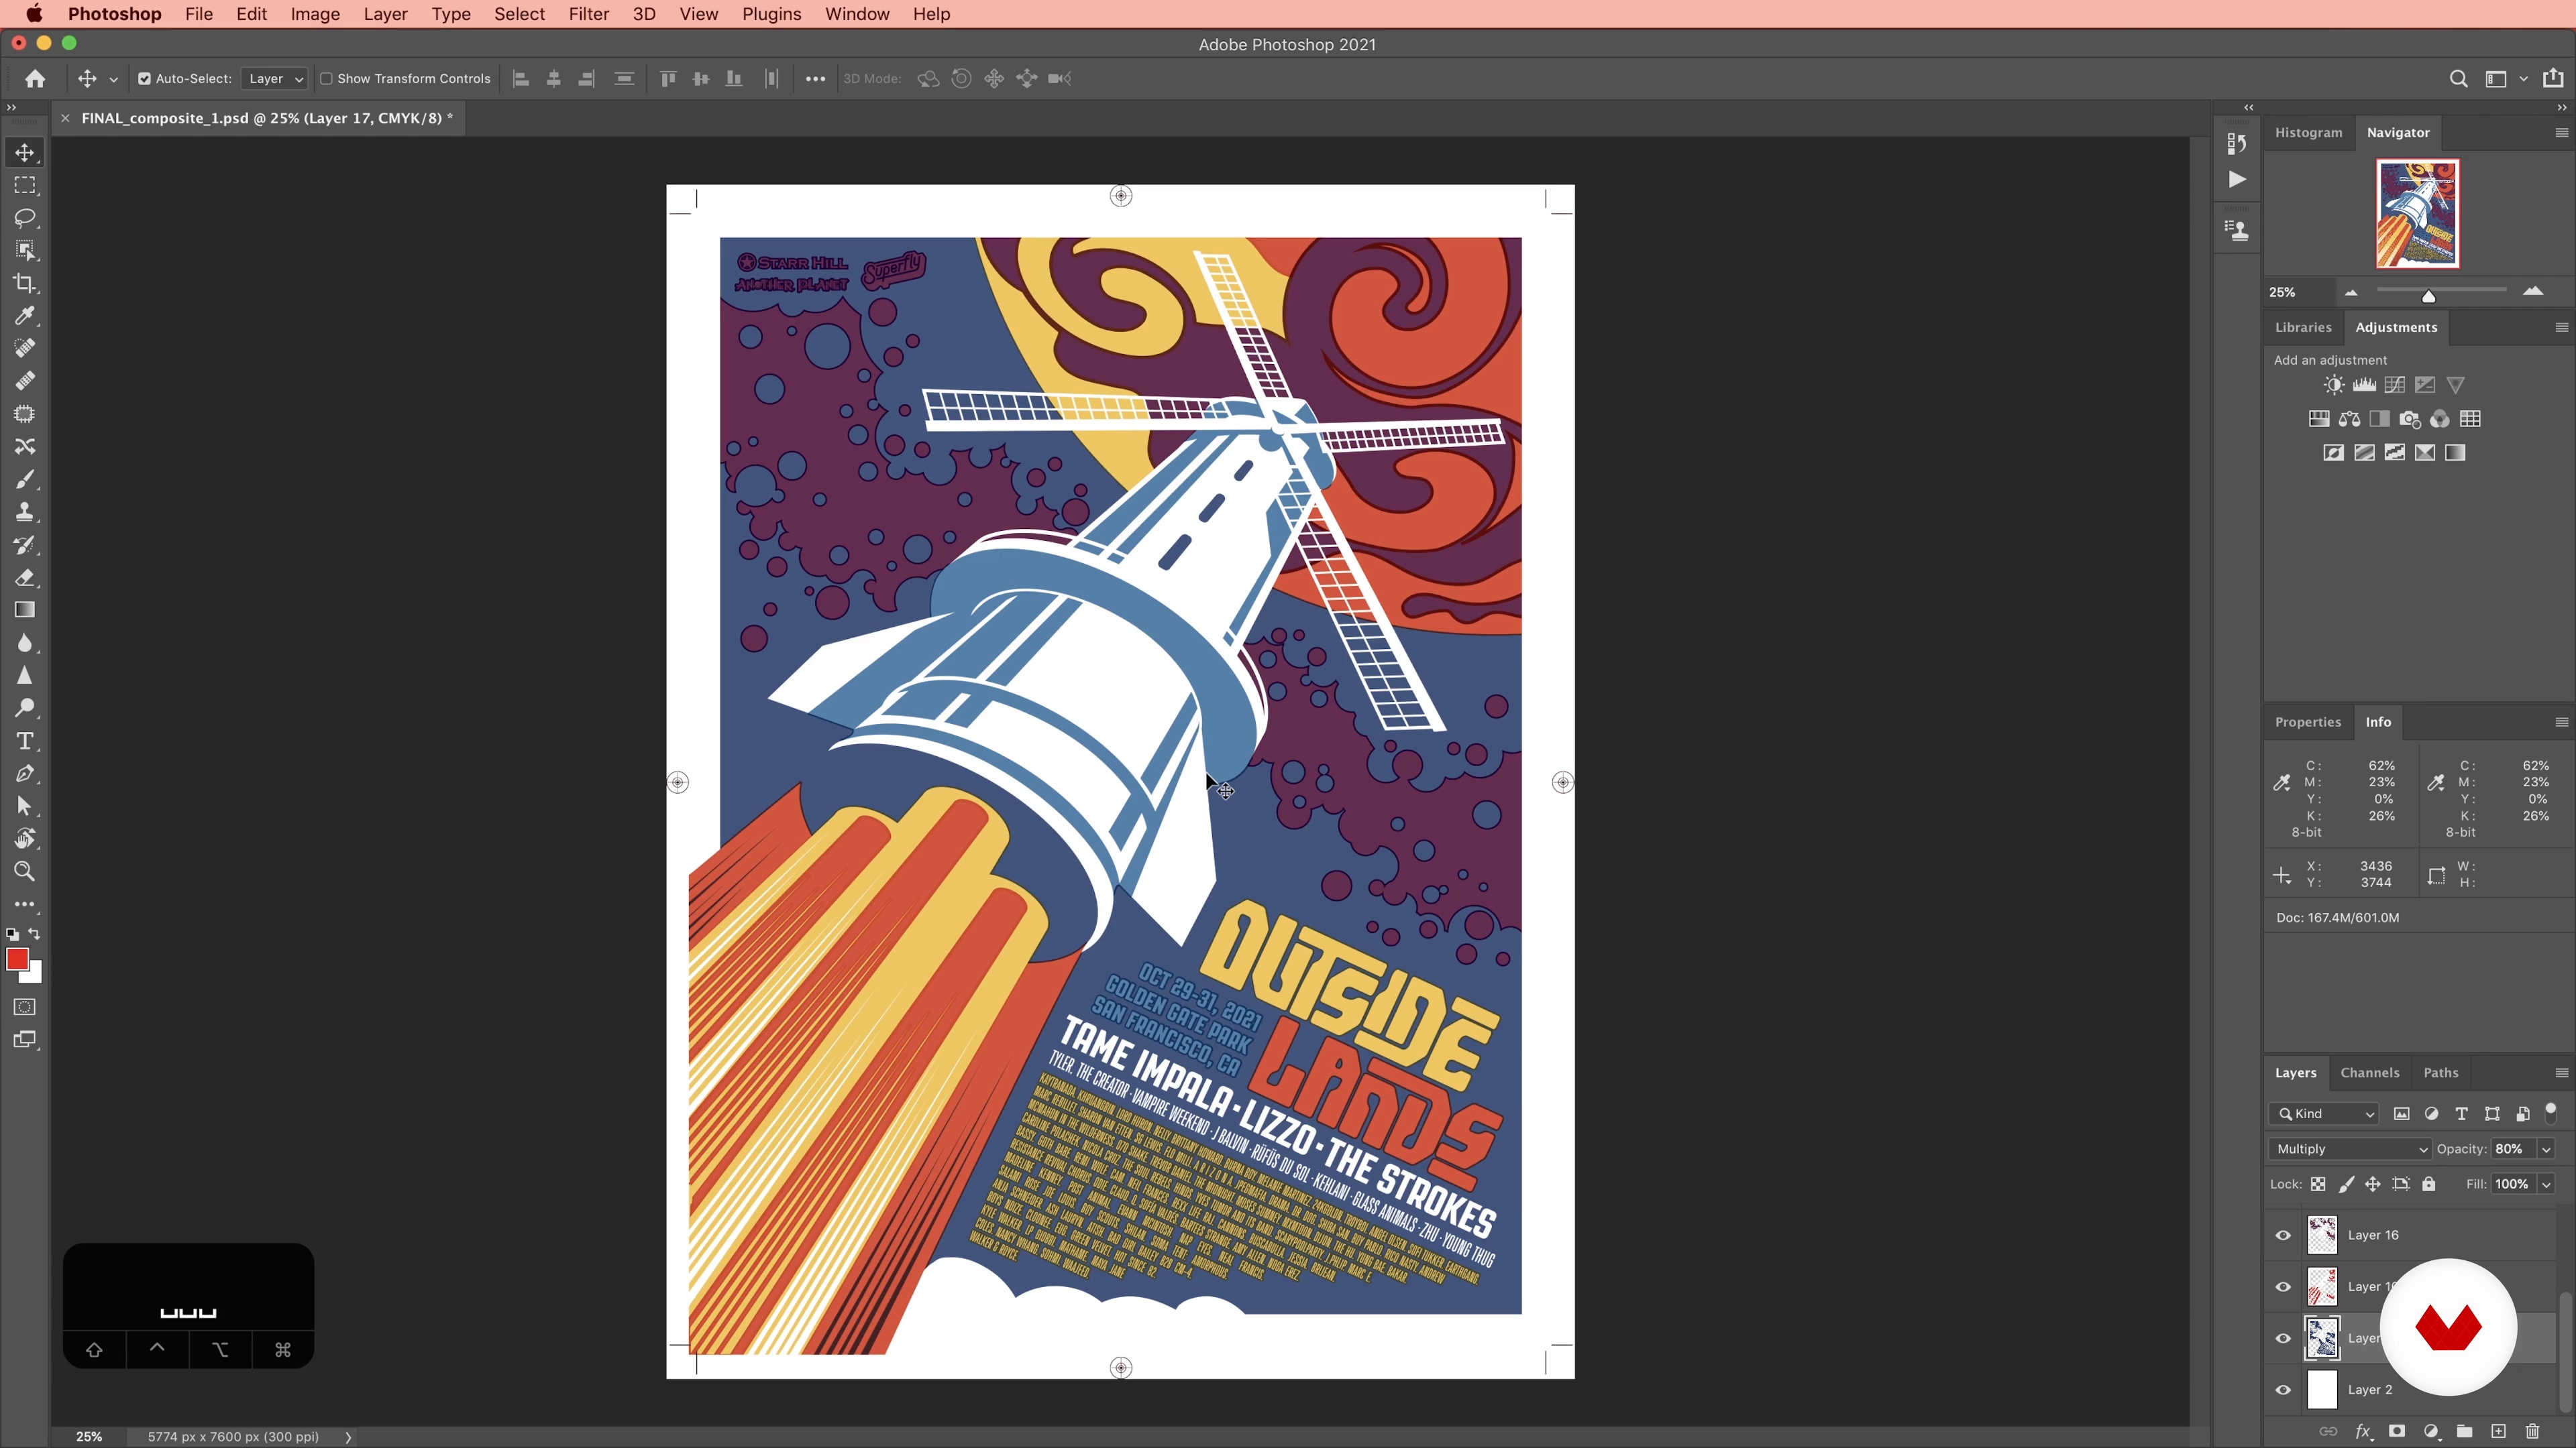
Task: Switch to the Properties tab
Action: [x=2308, y=721]
